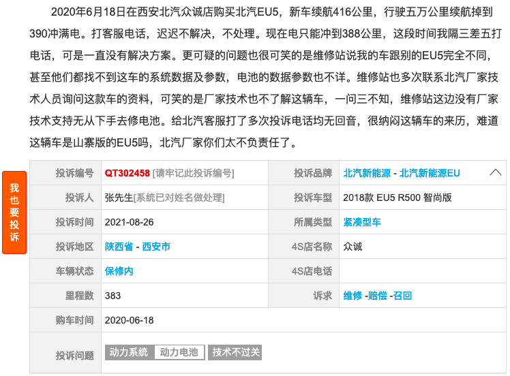
Task: Click the 保修内 vehicle status link
Action: click(119, 271)
